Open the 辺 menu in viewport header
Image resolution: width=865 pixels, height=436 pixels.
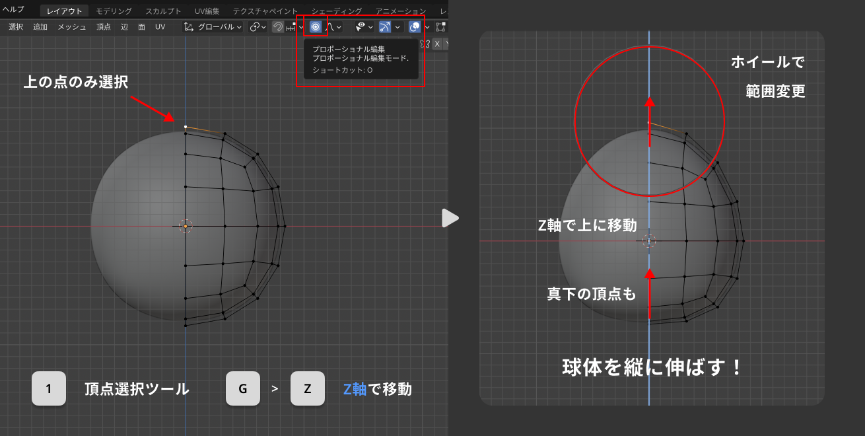point(124,27)
